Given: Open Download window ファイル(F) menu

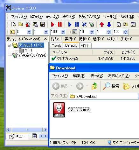Looking at the screenshot, I should click(60, 76).
